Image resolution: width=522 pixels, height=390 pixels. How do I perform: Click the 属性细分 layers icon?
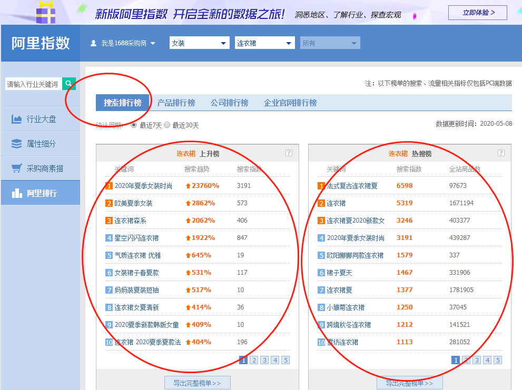coord(16,144)
